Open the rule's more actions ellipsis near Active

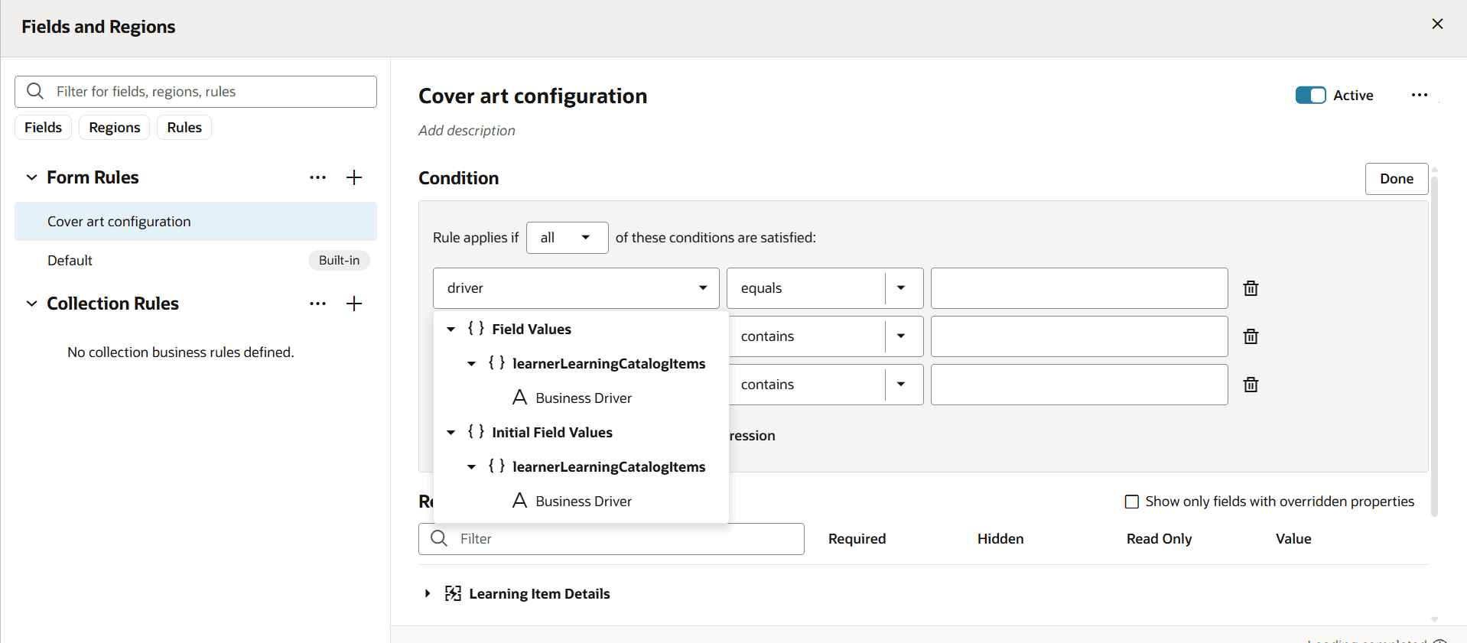click(1420, 96)
